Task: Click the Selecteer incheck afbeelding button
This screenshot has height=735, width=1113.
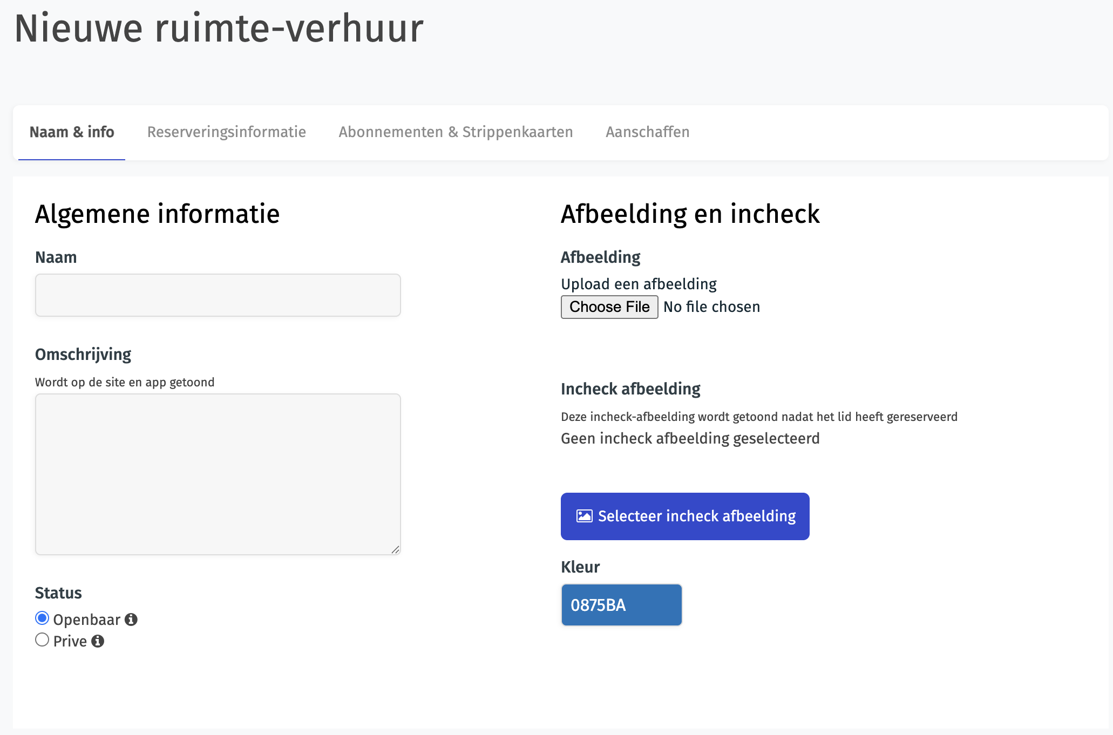Action: tap(685, 516)
